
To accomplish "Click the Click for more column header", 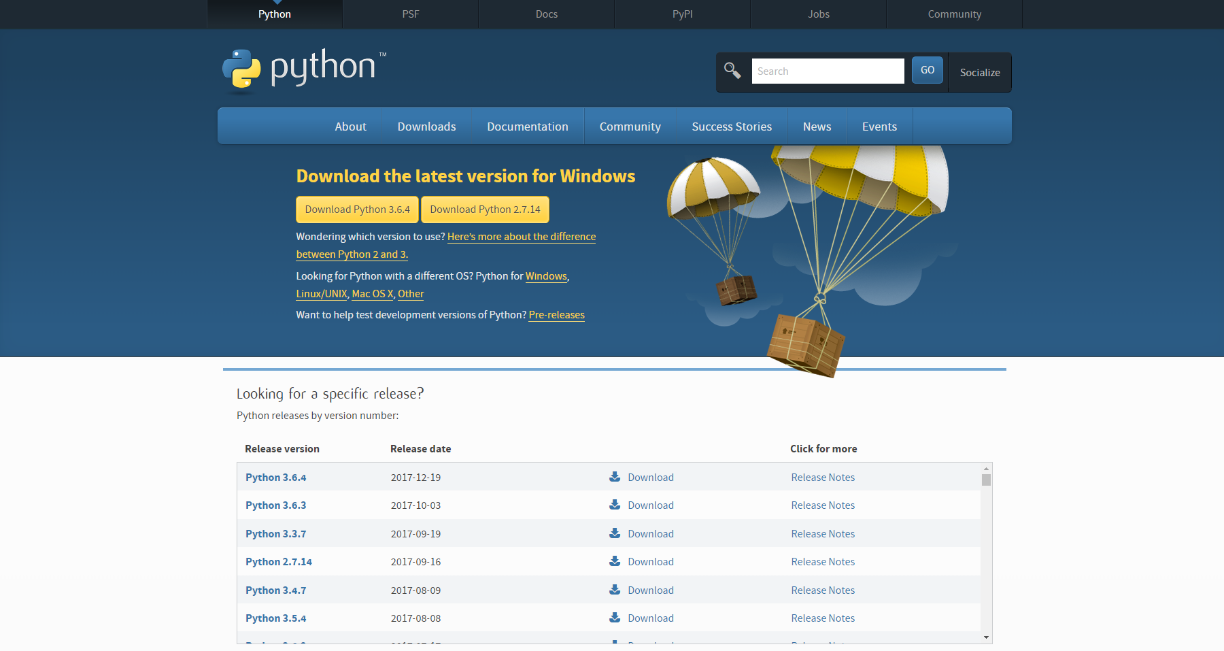I will point(823,449).
